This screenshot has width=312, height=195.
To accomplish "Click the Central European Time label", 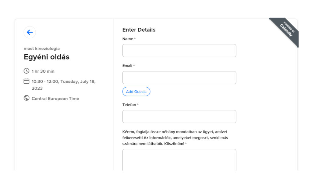I will click(x=55, y=99).
